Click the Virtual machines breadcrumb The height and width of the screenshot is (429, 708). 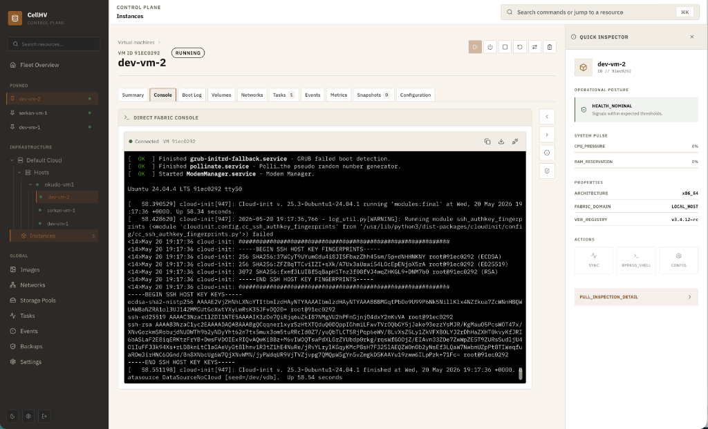[136, 42]
